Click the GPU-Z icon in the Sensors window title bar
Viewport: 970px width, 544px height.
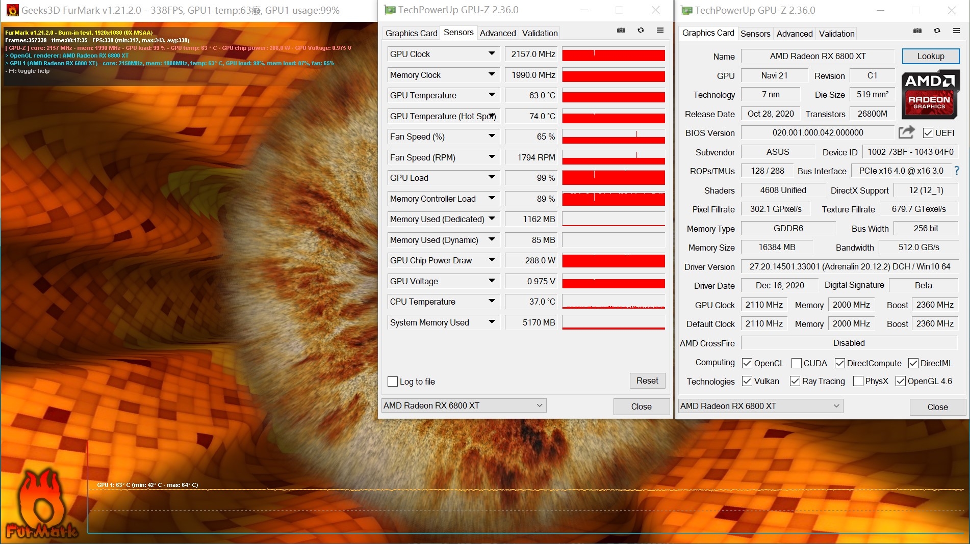[x=390, y=10]
